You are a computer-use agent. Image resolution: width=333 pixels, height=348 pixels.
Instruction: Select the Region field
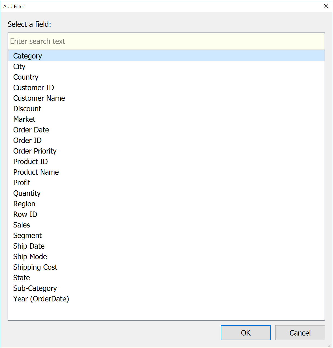click(24, 204)
